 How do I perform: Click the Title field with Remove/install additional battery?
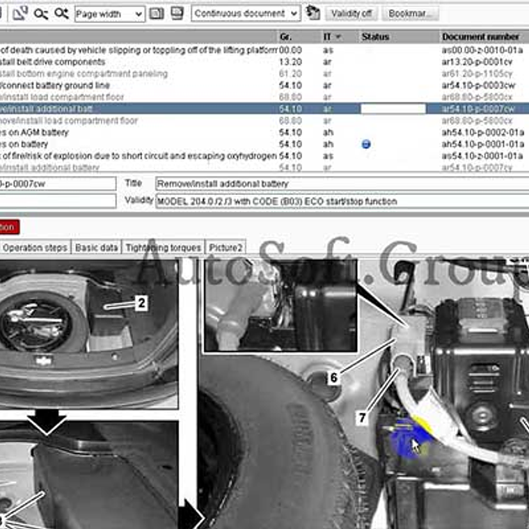point(341,184)
